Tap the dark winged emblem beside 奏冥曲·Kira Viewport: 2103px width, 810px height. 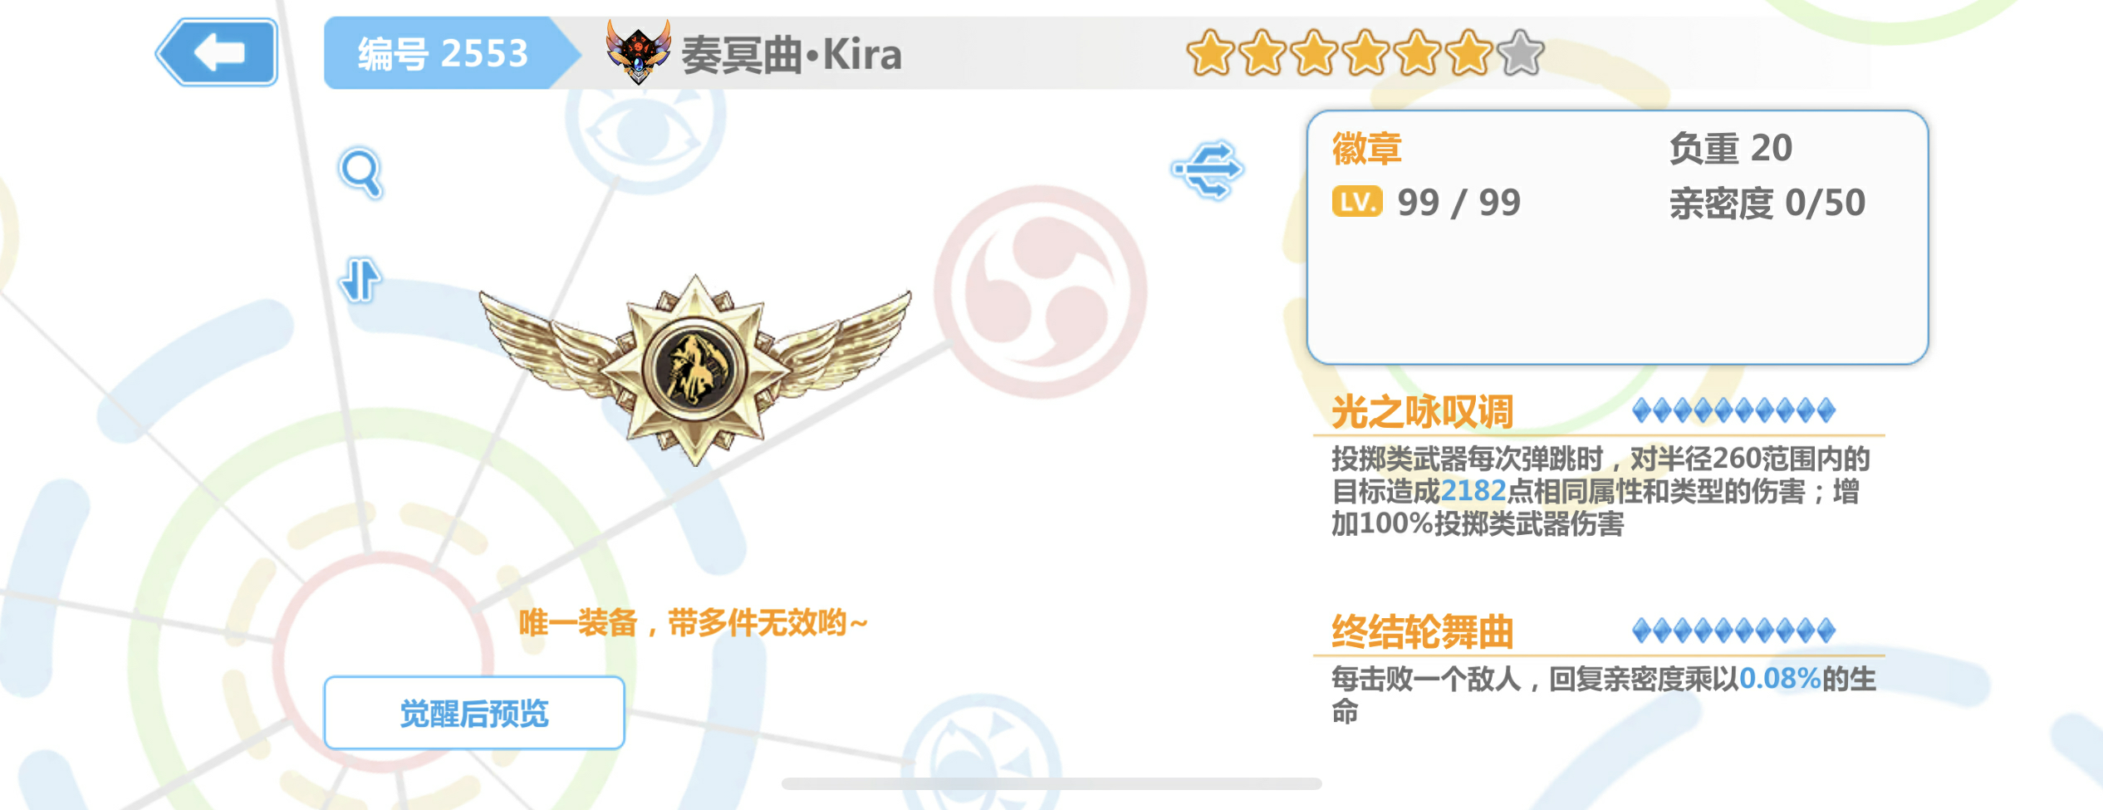(x=638, y=52)
